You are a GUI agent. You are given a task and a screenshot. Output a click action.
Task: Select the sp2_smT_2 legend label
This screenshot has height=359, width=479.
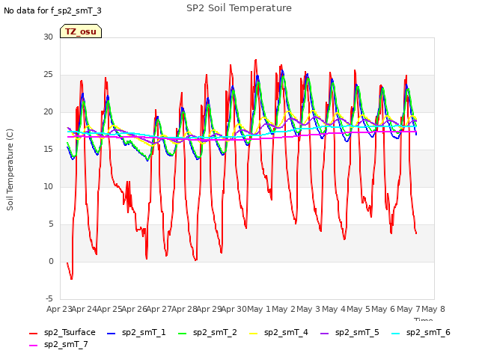(215, 332)
